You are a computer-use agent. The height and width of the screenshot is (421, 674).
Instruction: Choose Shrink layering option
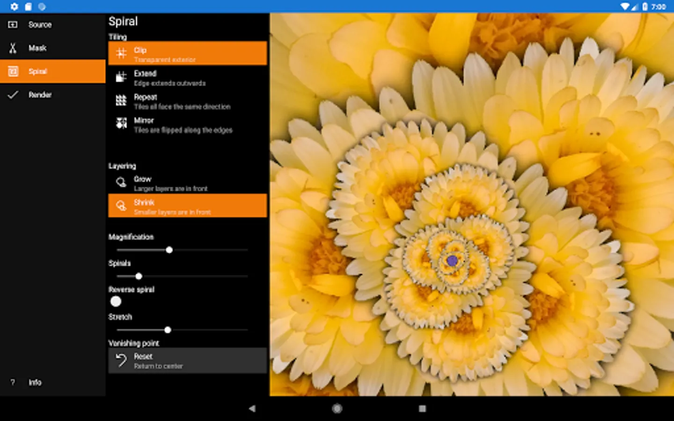[x=187, y=206]
